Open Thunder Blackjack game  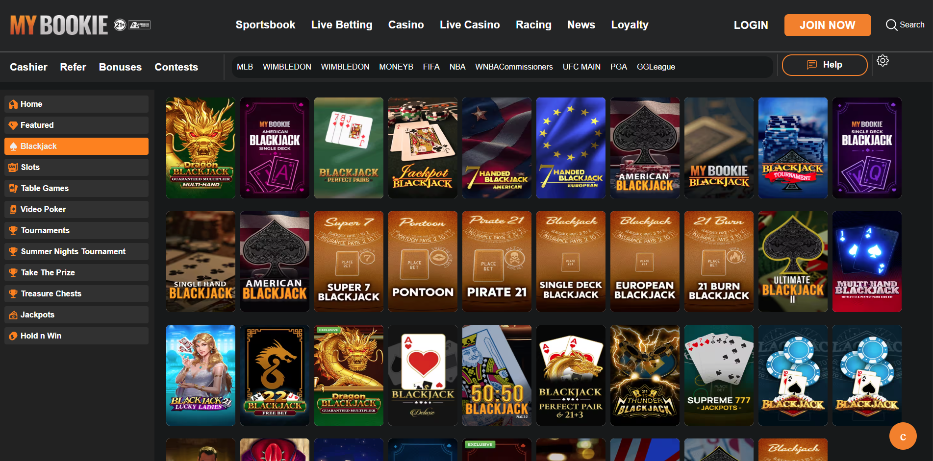coord(645,375)
